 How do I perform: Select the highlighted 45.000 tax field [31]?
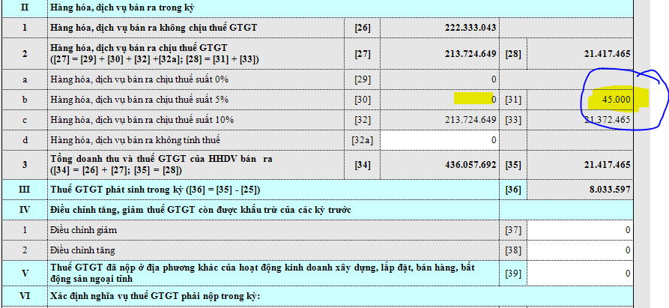[x=581, y=99]
